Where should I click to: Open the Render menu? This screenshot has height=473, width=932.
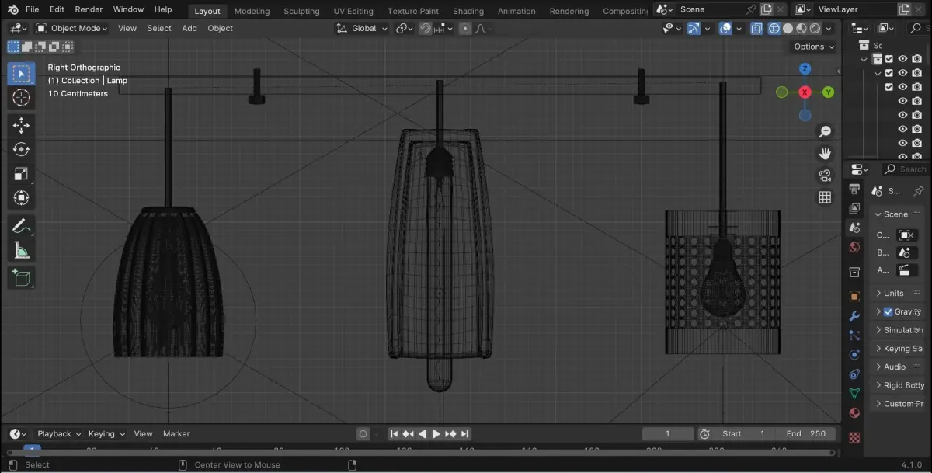(89, 9)
